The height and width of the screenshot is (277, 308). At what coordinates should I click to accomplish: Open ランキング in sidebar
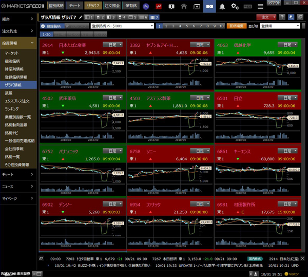coord(18,109)
